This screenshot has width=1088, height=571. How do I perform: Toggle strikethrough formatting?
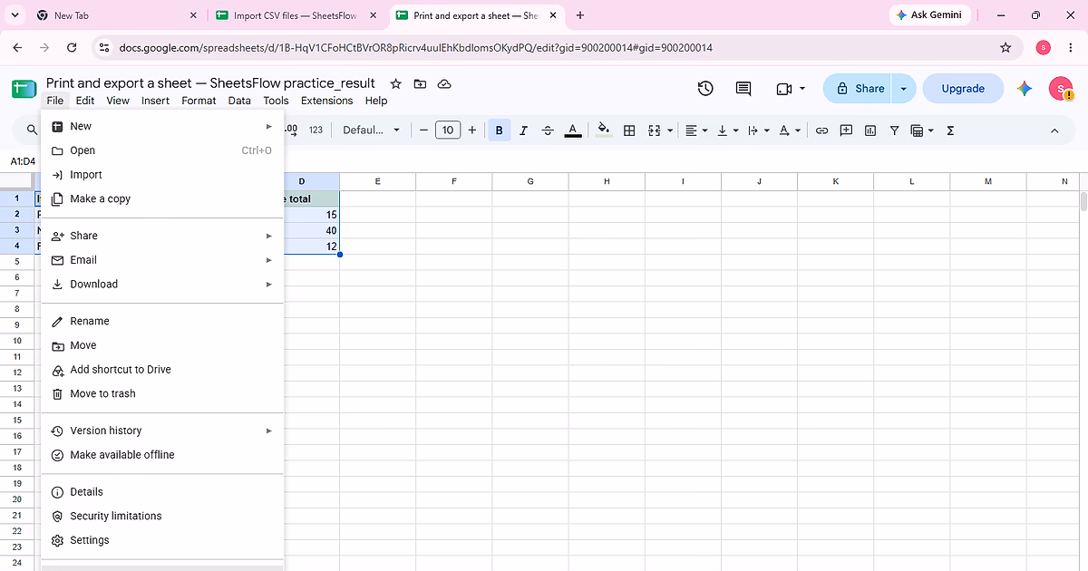coord(548,131)
